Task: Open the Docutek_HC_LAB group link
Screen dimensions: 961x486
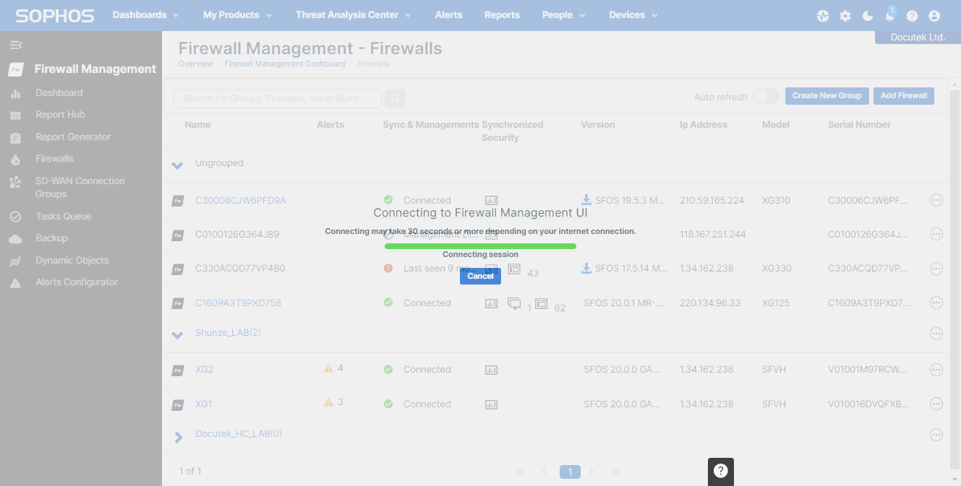Action: pos(233,434)
